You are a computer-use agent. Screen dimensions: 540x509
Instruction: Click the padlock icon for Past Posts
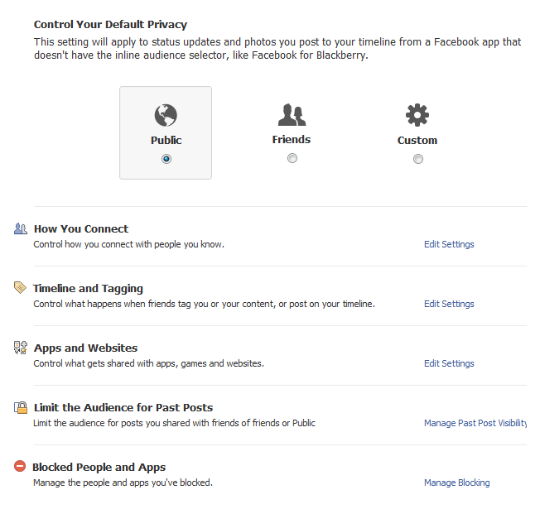(21, 407)
